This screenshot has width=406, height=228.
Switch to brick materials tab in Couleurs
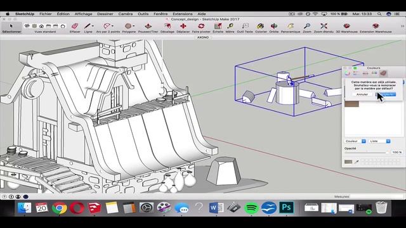coord(383,73)
